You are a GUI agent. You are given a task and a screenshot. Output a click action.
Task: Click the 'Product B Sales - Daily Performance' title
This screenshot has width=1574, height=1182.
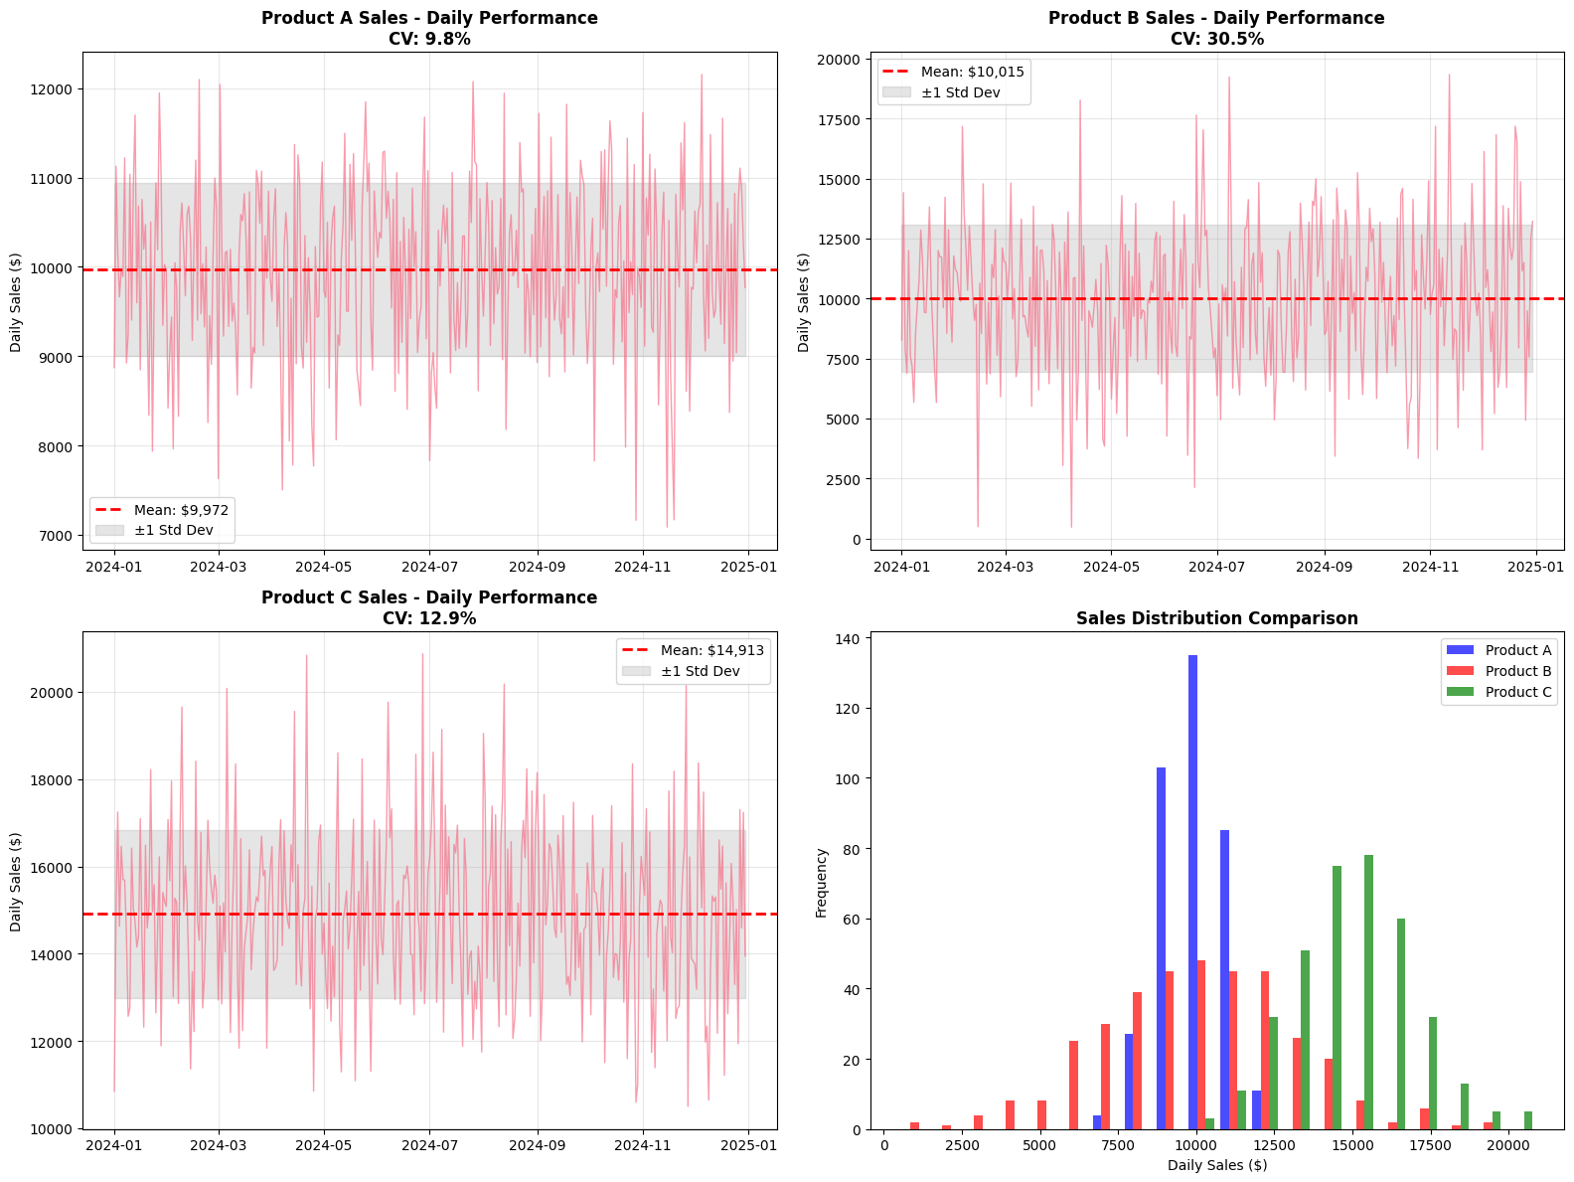1216,18
